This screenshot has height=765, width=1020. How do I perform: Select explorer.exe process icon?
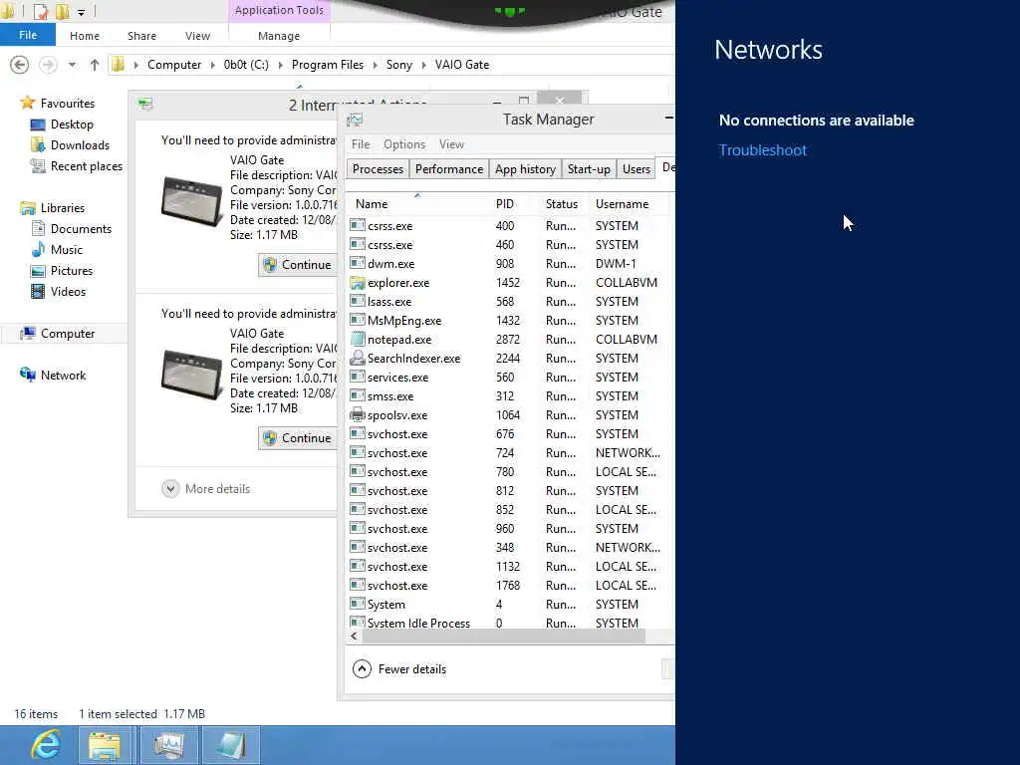point(358,282)
